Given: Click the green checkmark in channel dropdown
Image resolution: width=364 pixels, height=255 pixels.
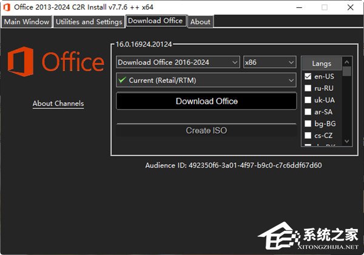Looking at the screenshot, I should coord(122,80).
